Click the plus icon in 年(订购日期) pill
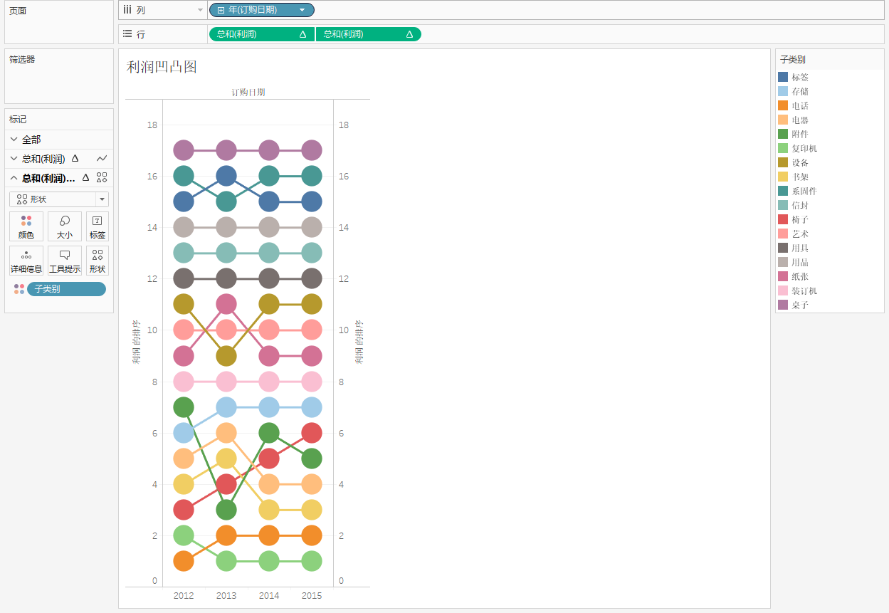Image resolution: width=889 pixels, height=613 pixels. (221, 10)
